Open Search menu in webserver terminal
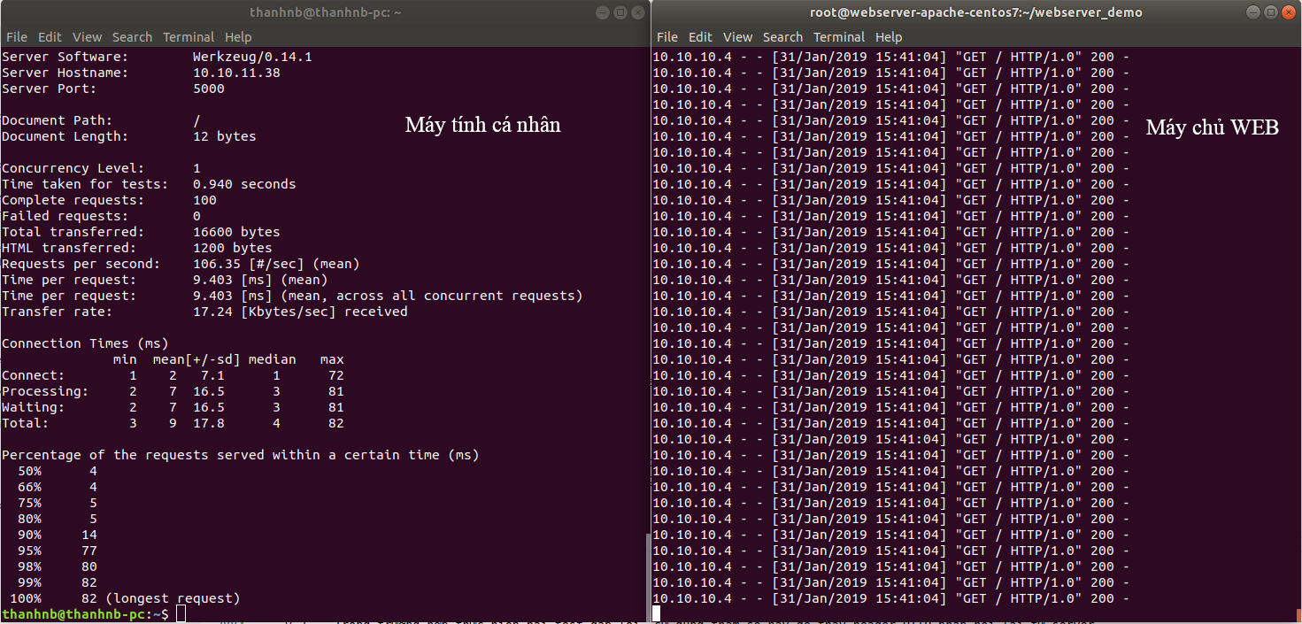1302x624 pixels. pos(782,37)
